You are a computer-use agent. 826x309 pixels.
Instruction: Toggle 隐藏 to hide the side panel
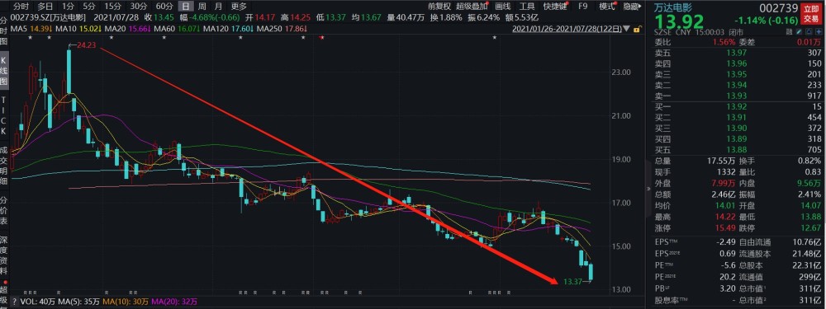coord(631,7)
